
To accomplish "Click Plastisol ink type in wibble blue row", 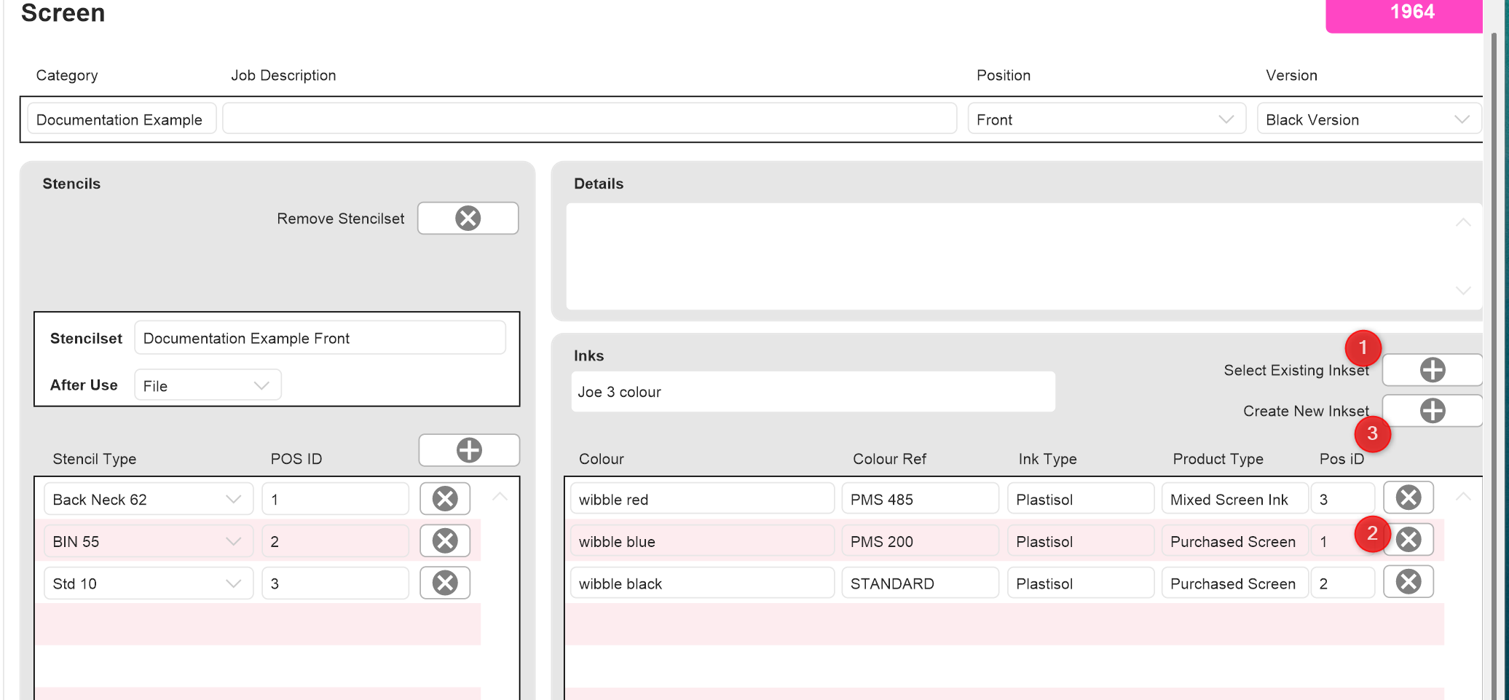I will (x=1081, y=541).
